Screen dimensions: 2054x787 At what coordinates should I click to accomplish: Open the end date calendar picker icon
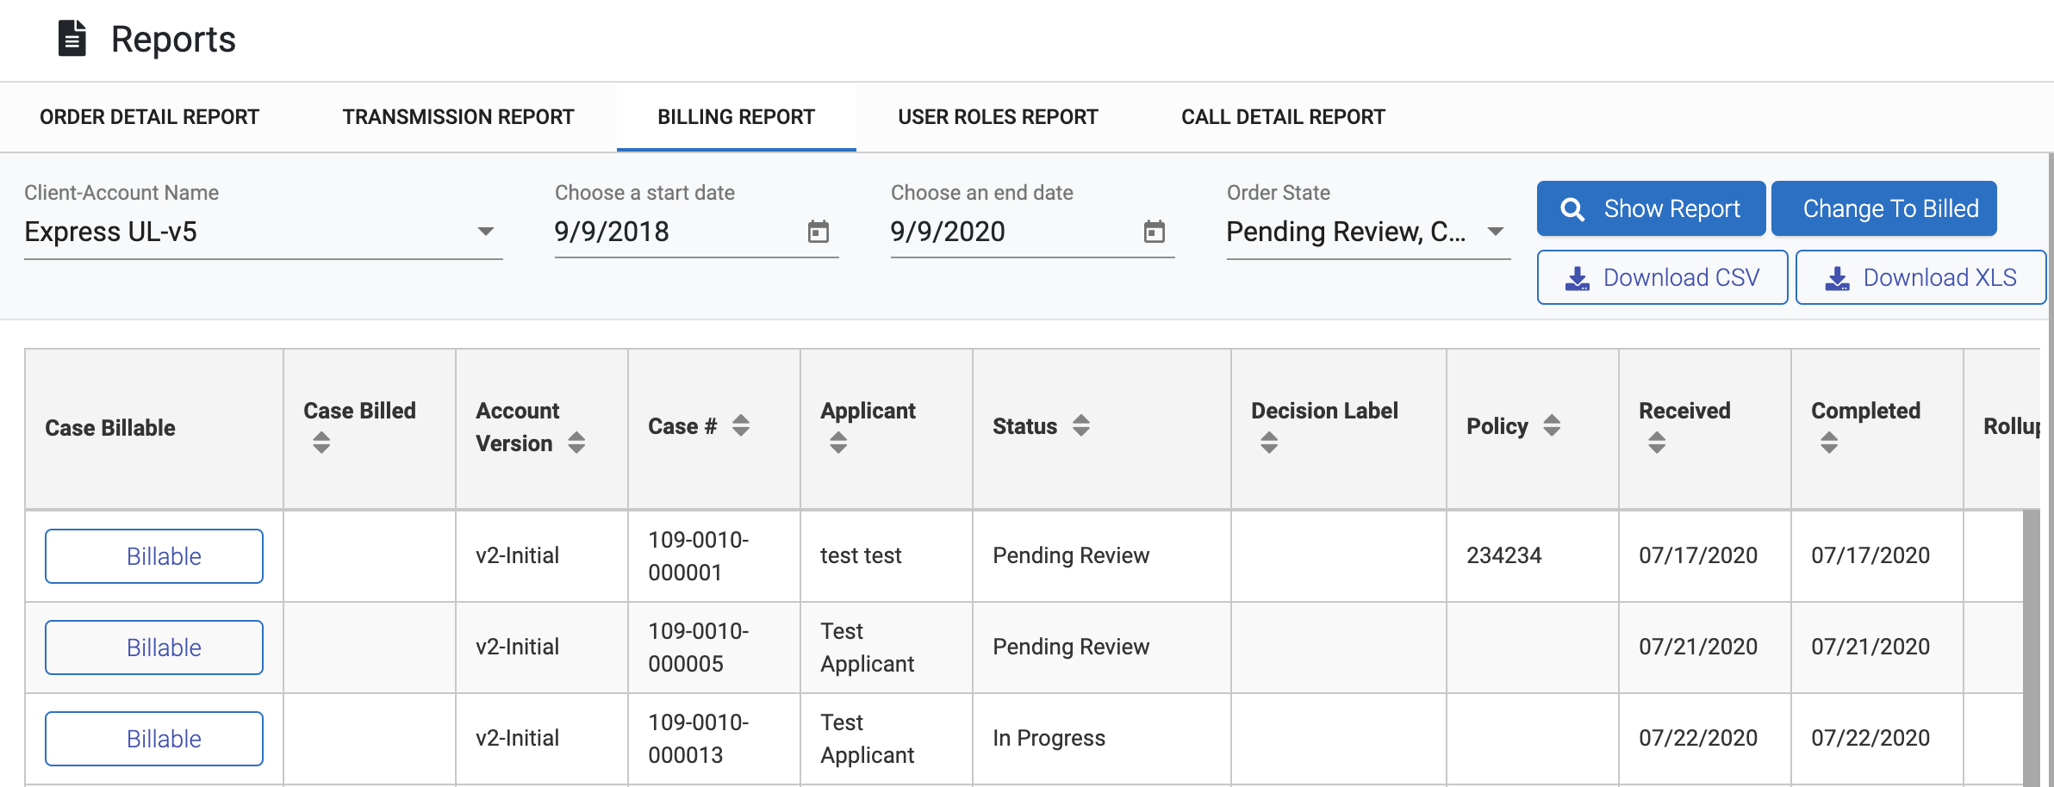click(x=1154, y=232)
